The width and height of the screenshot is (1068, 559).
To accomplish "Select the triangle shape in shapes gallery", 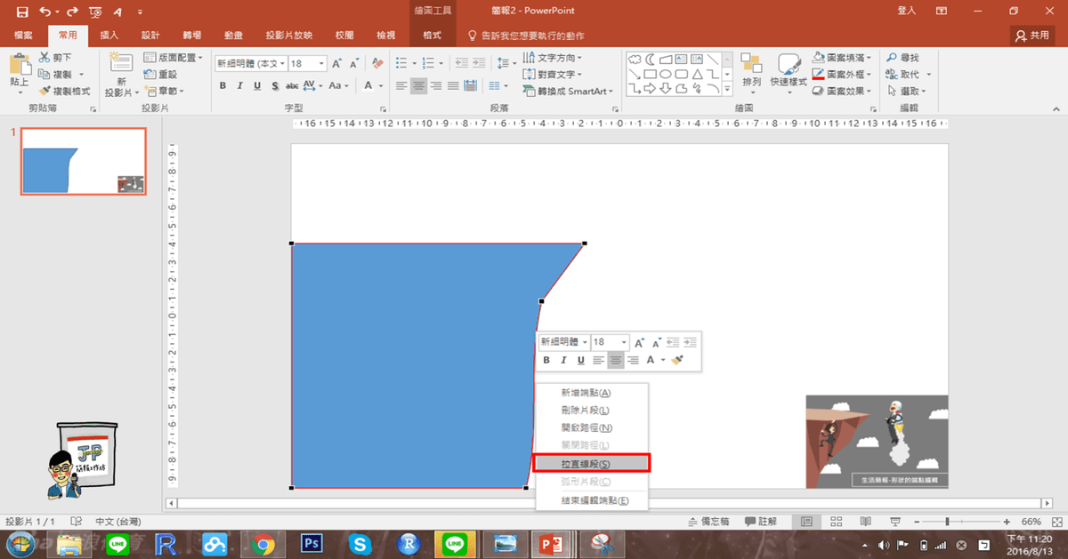I will [698, 74].
